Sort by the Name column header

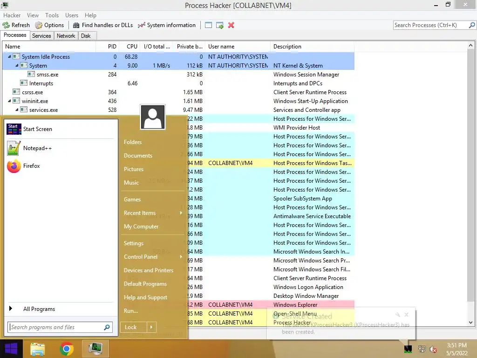coord(49,47)
